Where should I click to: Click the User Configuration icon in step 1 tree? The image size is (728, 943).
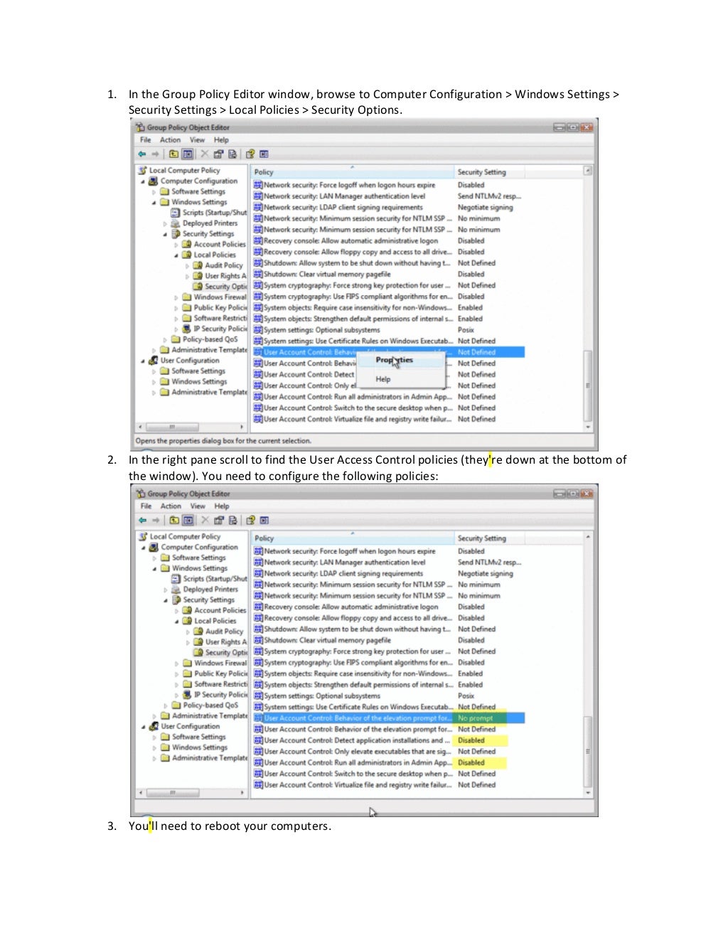[x=153, y=361]
